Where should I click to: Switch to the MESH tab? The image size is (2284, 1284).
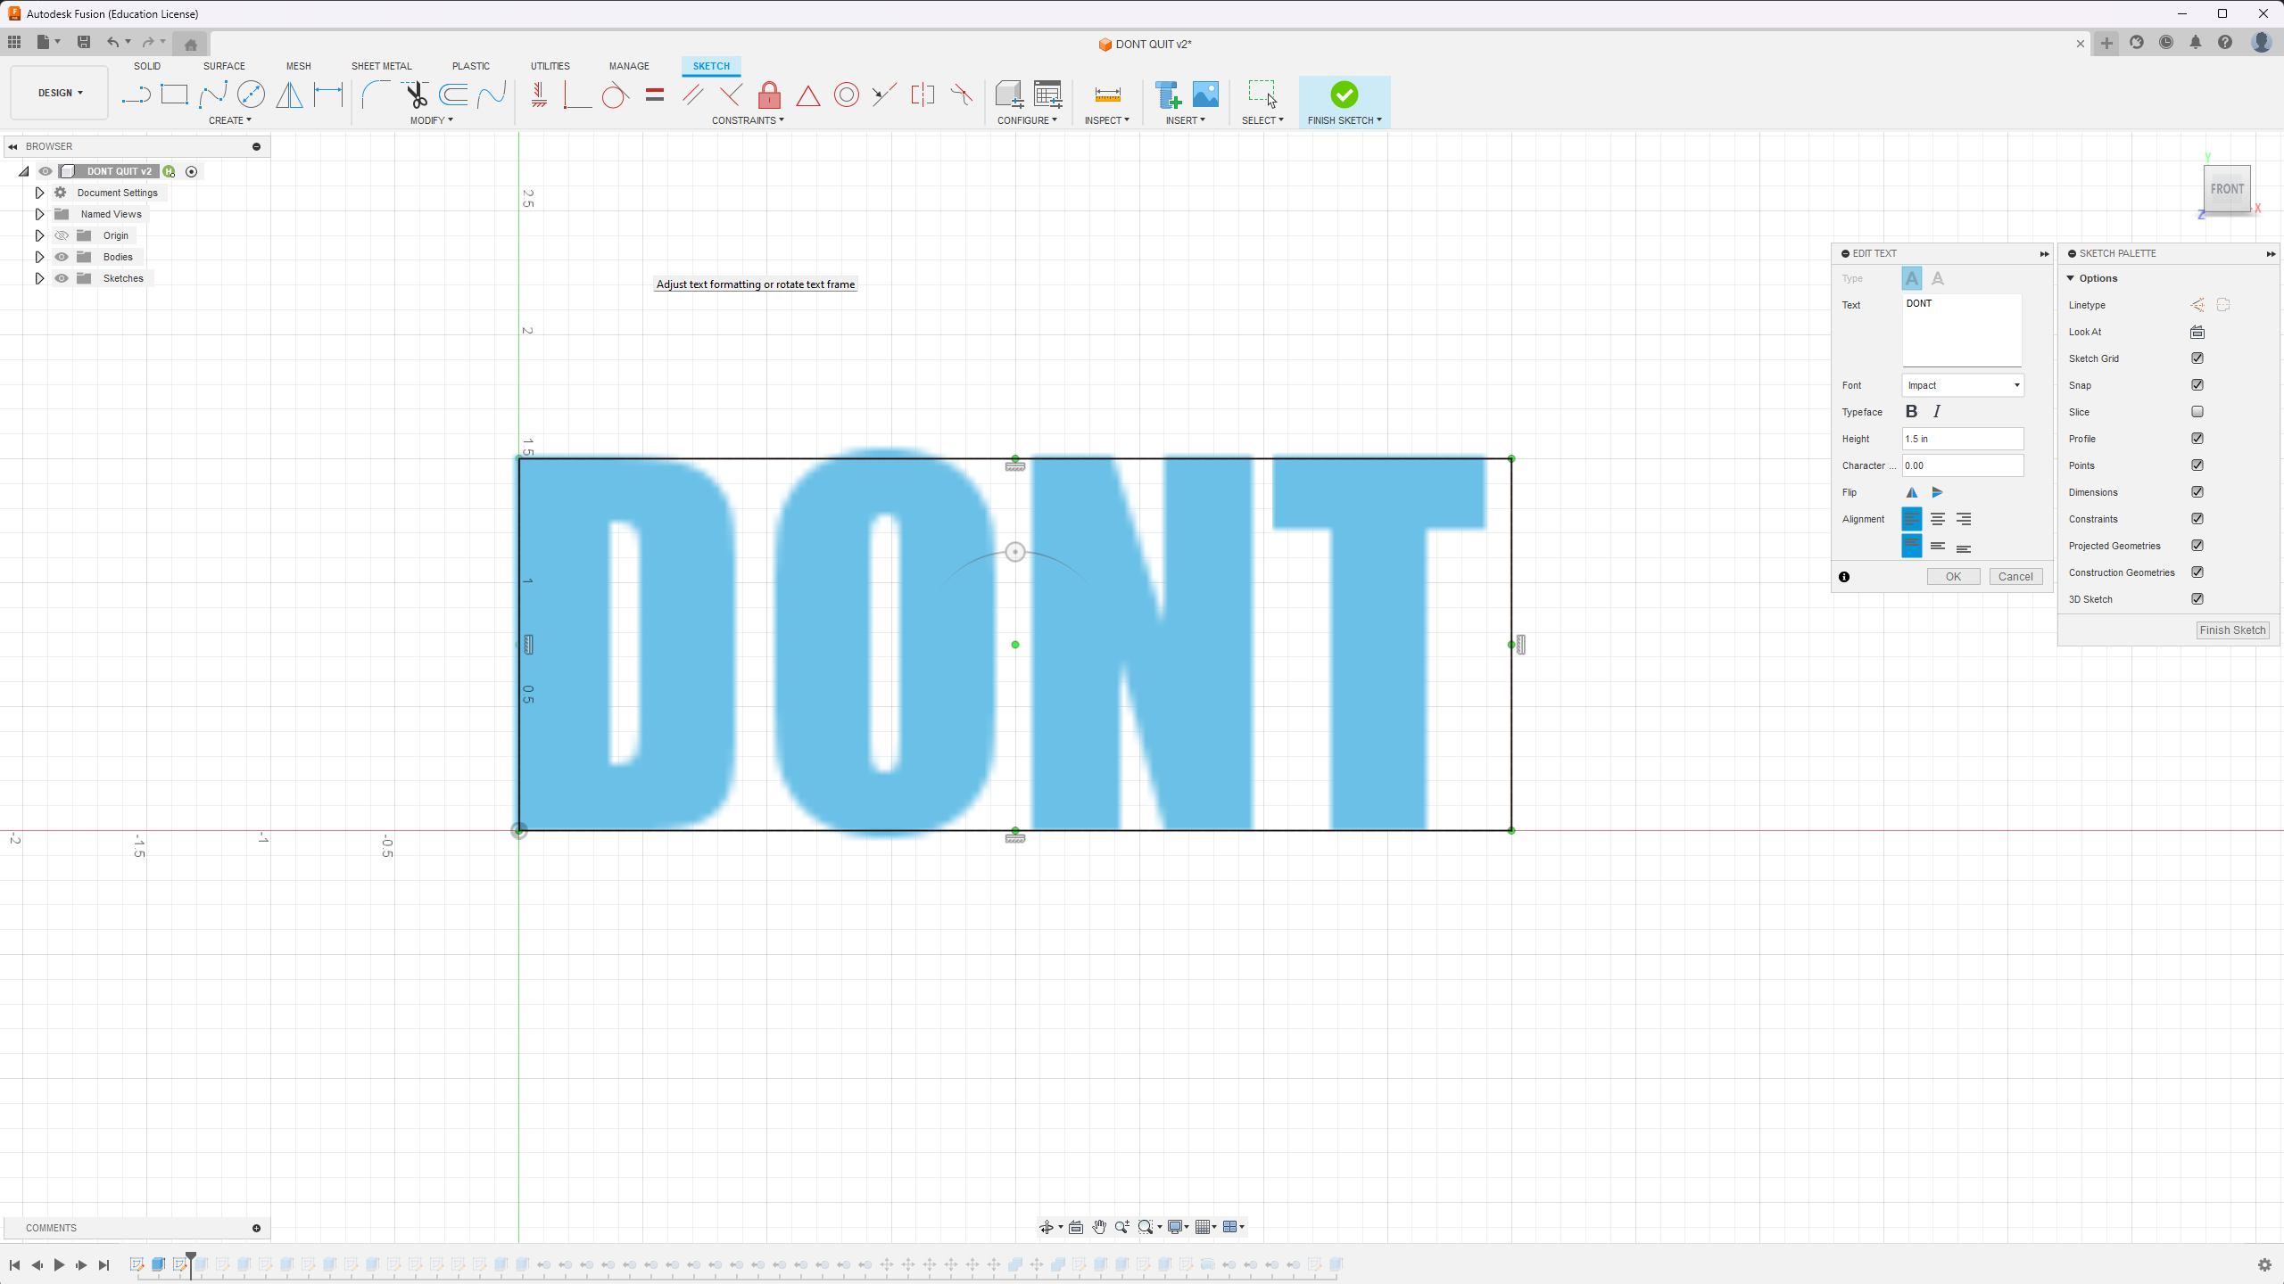pos(299,66)
